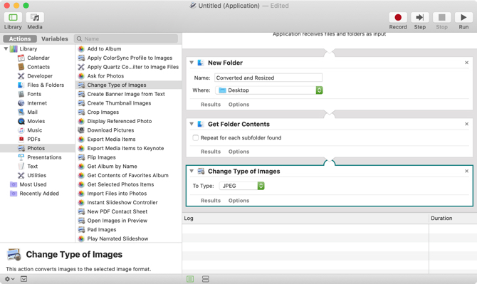Screen dimensions: 477x284
Task: Toggle the action description pane button
Action: pyautogui.click(x=23, y=279)
